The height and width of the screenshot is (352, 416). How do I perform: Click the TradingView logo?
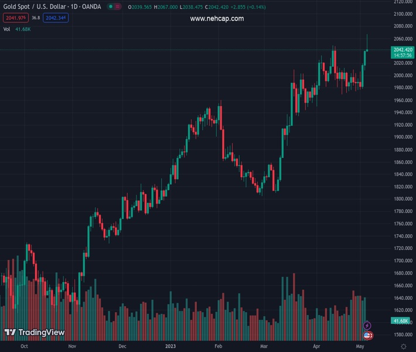coord(34,332)
